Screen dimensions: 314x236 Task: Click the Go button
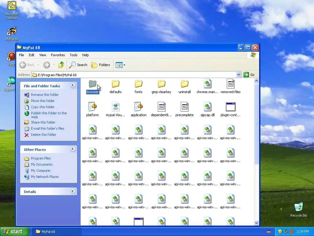pos(249,75)
